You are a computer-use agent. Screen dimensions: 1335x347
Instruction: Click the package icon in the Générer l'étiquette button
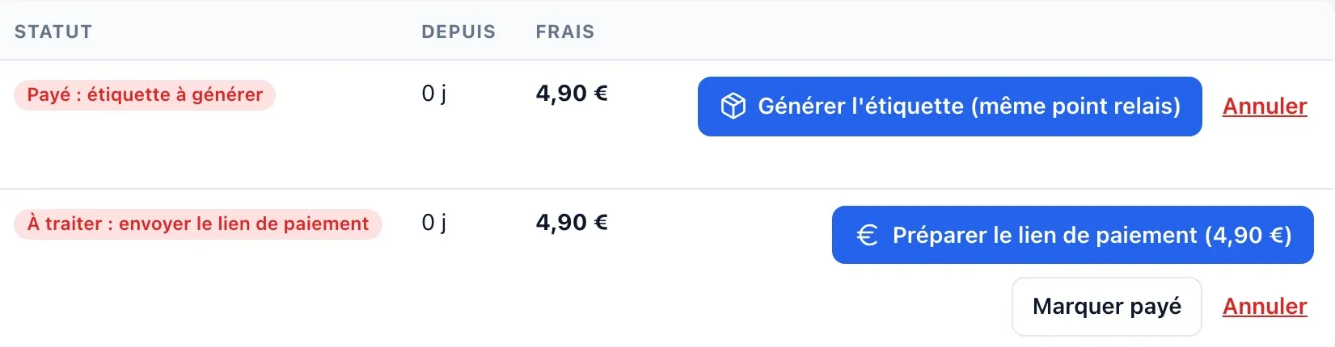click(733, 107)
